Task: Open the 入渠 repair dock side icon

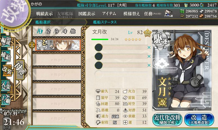Action: coord(6,85)
